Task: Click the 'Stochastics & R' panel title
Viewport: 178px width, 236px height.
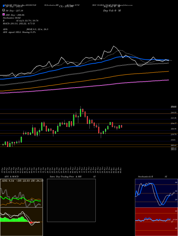Action: 145,177
